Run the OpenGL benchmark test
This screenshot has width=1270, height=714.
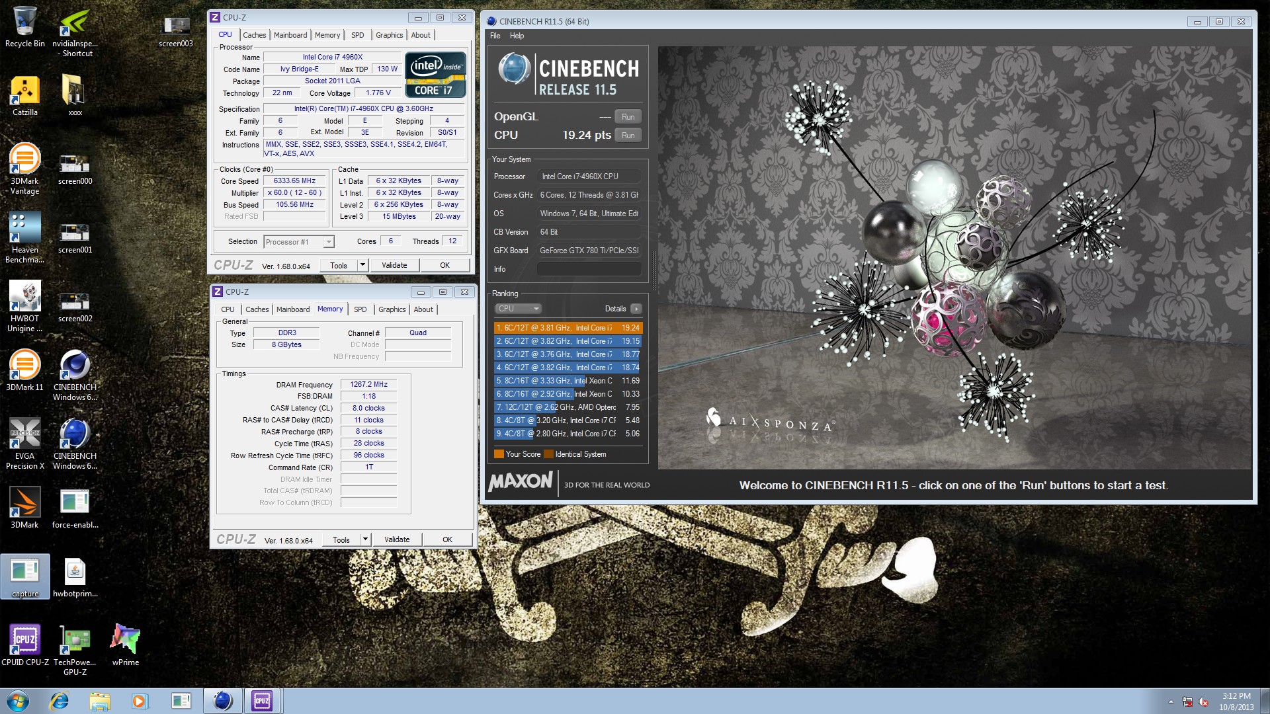click(x=628, y=117)
